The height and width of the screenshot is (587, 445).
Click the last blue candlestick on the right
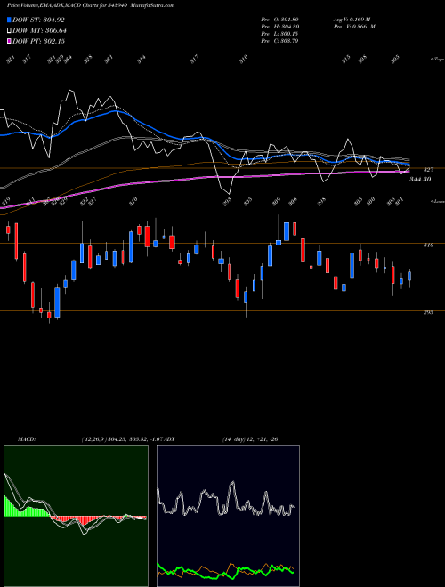409,277
